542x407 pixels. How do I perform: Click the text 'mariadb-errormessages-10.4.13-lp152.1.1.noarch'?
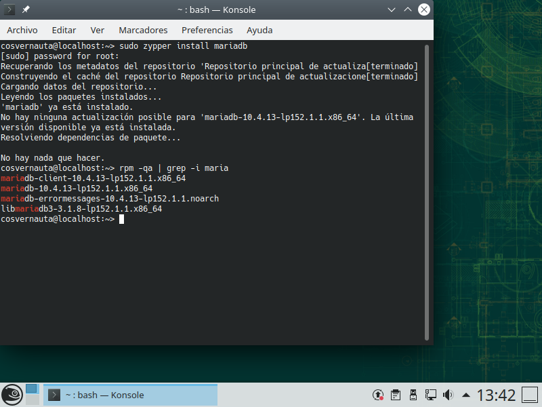click(110, 199)
